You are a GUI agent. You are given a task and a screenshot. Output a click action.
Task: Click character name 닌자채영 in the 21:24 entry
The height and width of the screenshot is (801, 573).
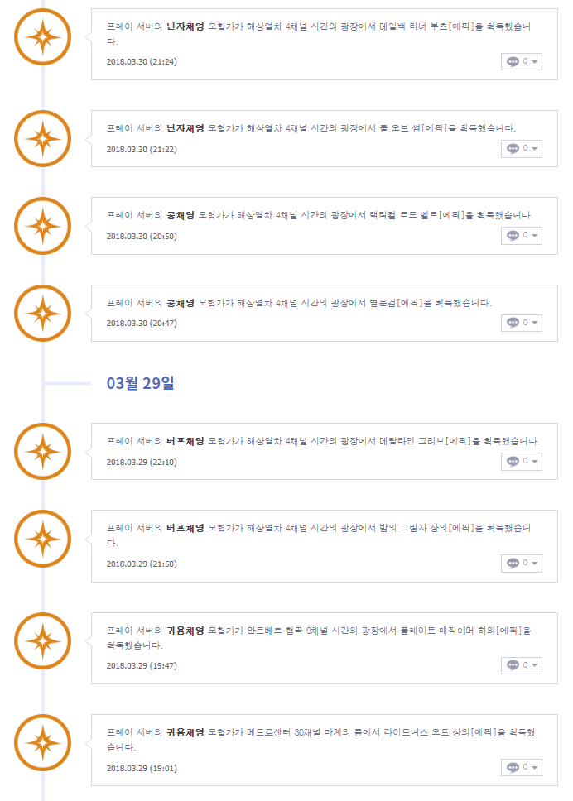click(185, 26)
